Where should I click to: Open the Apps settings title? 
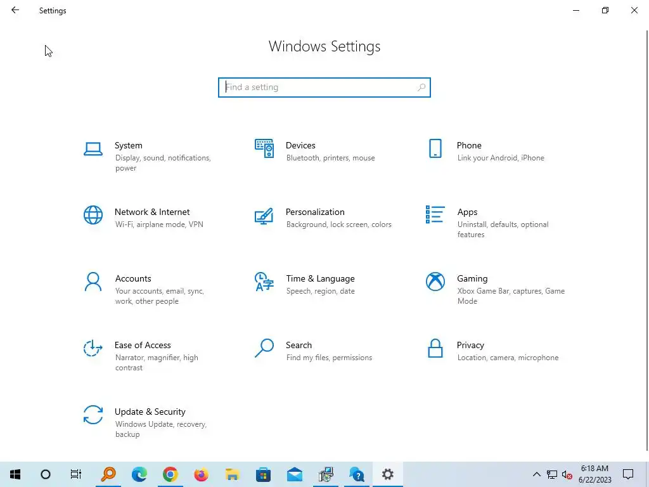tap(467, 212)
